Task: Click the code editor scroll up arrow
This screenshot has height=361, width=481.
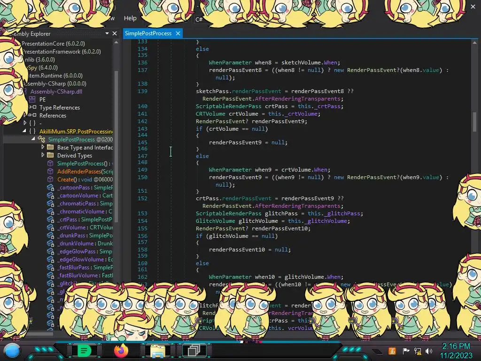Action: pos(474,43)
